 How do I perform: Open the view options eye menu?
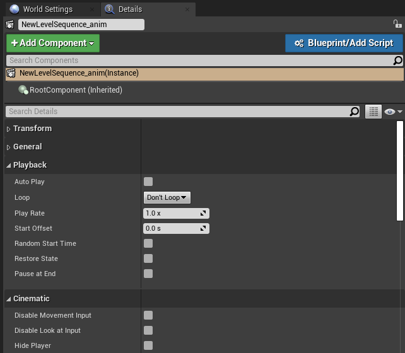393,112
